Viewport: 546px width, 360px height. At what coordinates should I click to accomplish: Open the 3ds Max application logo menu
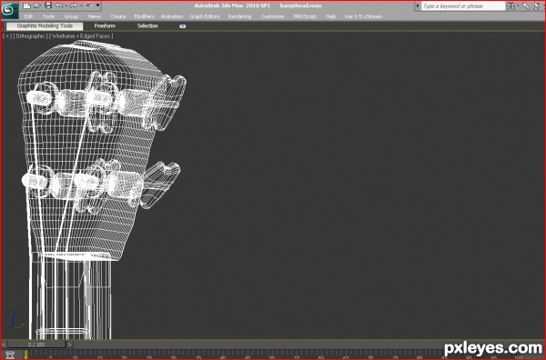9,10
